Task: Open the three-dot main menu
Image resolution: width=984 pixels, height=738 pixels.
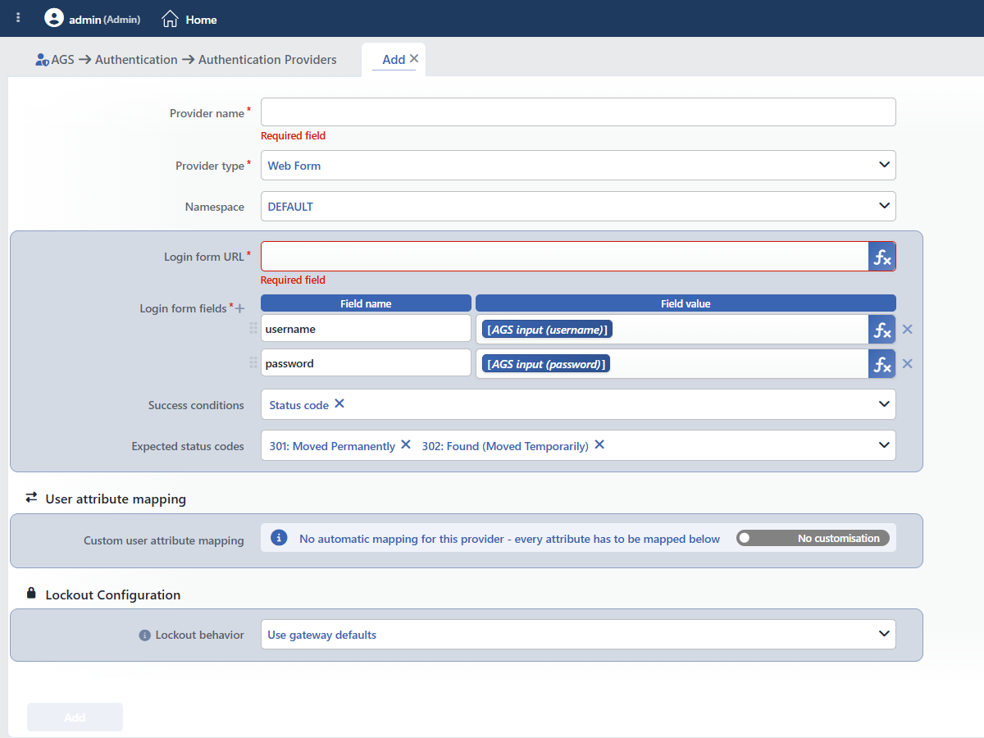Action: tap(18, 18)
